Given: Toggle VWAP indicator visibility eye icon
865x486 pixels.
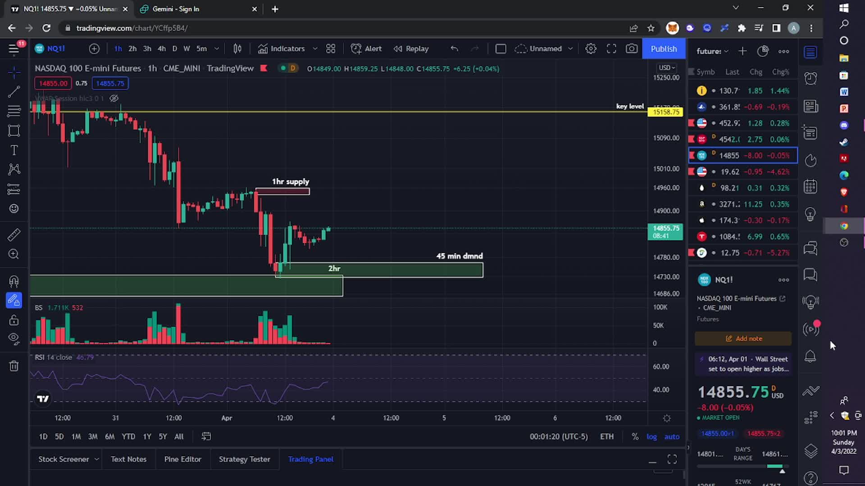Looking at the screenshot, I should click(x=114, y=98).
